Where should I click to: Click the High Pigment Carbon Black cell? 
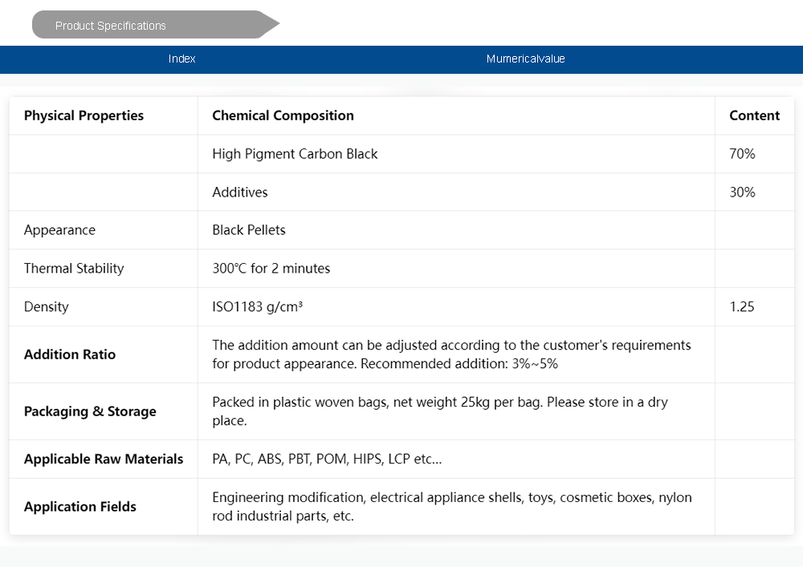pyautogui.click(x=295, y=154)
